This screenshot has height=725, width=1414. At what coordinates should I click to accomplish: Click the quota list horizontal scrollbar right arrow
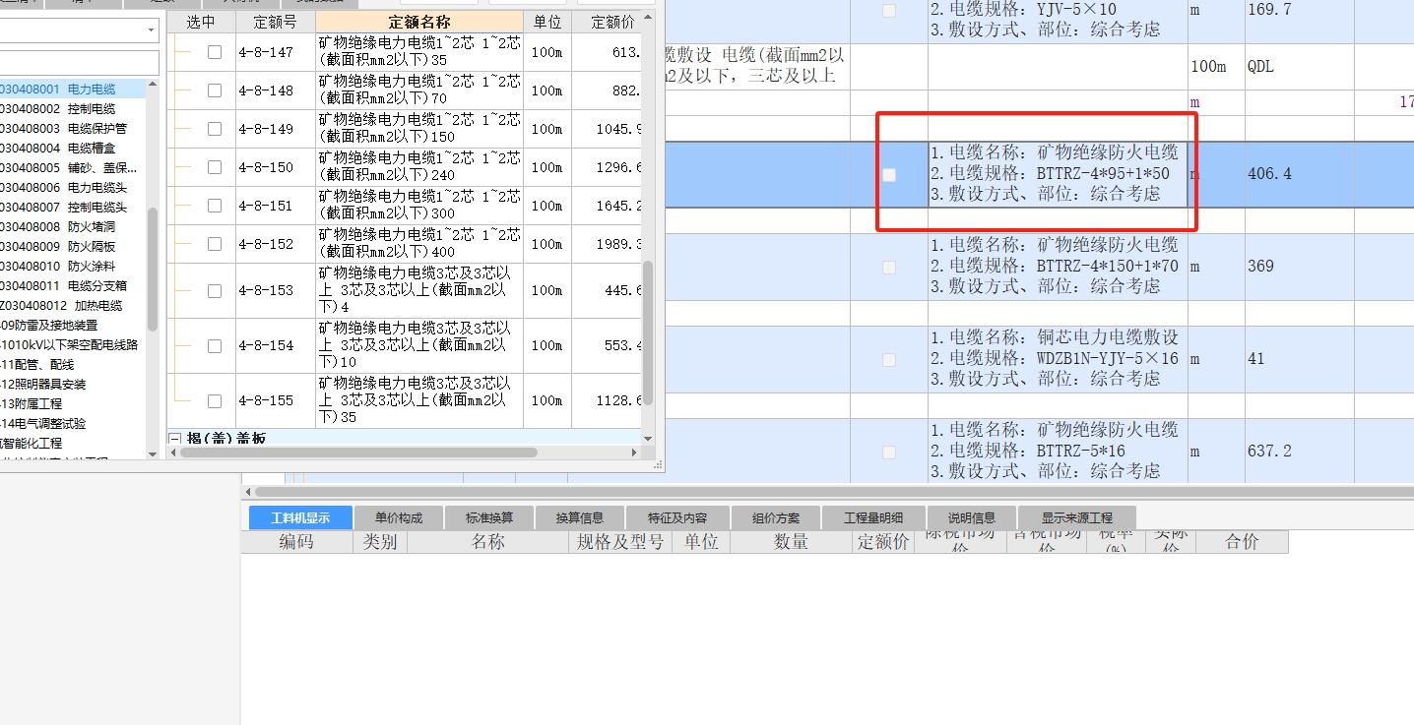tap(634, 453)
